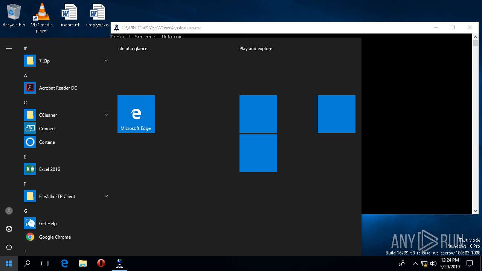The height and width of the screenshot is (271, 482).
Task: Click the 'G' letter group header
Action: click(26, 211)
